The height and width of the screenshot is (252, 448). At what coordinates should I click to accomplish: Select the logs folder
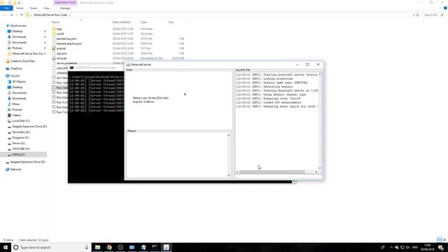click(59, 29)
